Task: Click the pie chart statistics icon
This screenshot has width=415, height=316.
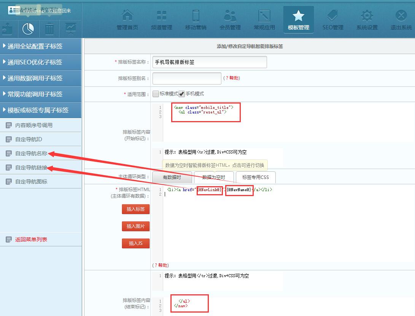Action: pyautogui.click(x=28, y=29)
